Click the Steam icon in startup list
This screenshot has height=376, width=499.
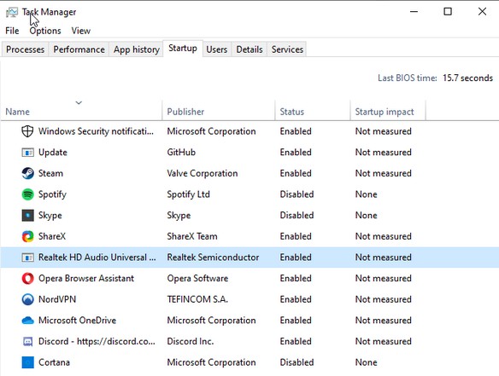pyautogui.click(x=27, y=173)
